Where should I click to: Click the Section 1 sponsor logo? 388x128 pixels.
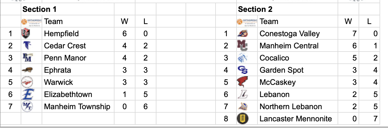pyautogui.click(x=31, y=21)
